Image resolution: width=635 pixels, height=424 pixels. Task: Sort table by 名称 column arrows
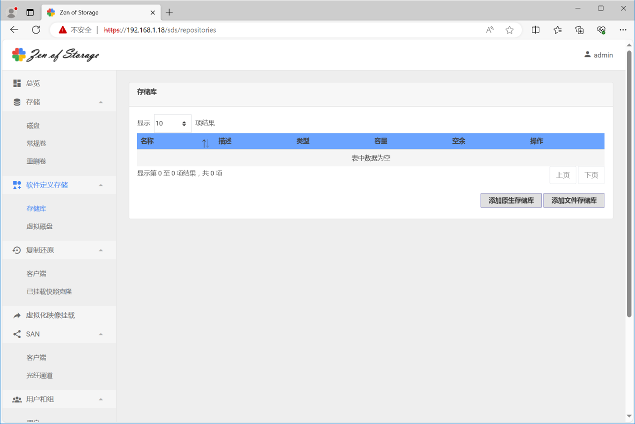click(205, 143)
